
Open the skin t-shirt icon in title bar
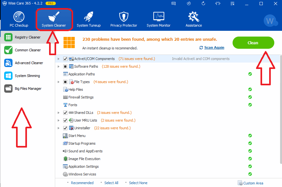pos(218,4)
